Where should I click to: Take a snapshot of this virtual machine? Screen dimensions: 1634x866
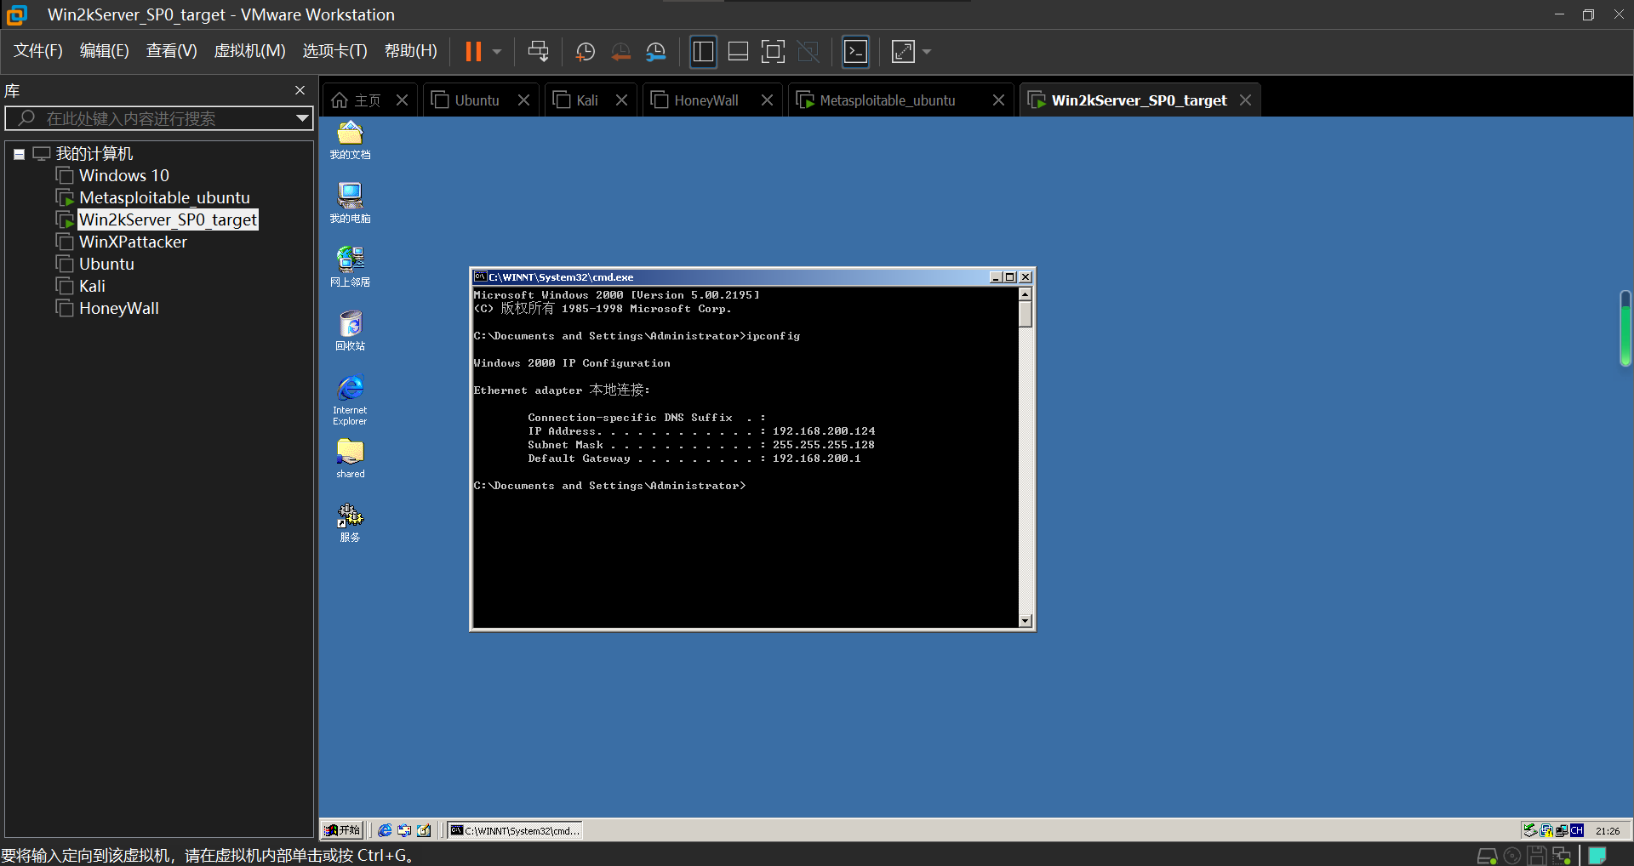(x=586, y=52)
